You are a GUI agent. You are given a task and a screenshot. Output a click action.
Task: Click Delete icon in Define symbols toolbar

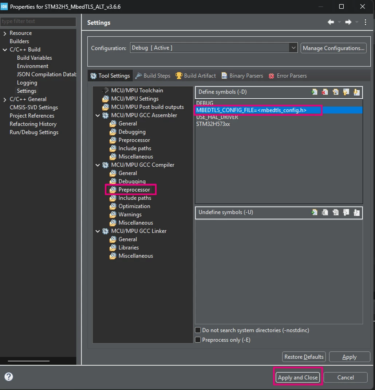point(325,92)
